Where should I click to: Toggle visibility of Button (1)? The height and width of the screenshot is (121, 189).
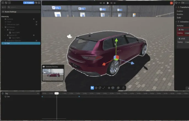coord(34,35)
